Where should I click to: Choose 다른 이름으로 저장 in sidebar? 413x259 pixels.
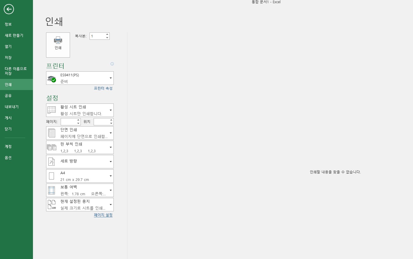point(16,71)
